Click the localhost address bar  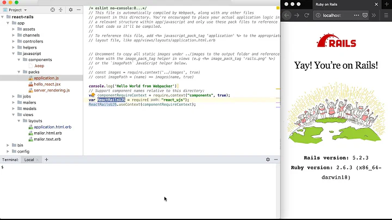click(333, 15)
